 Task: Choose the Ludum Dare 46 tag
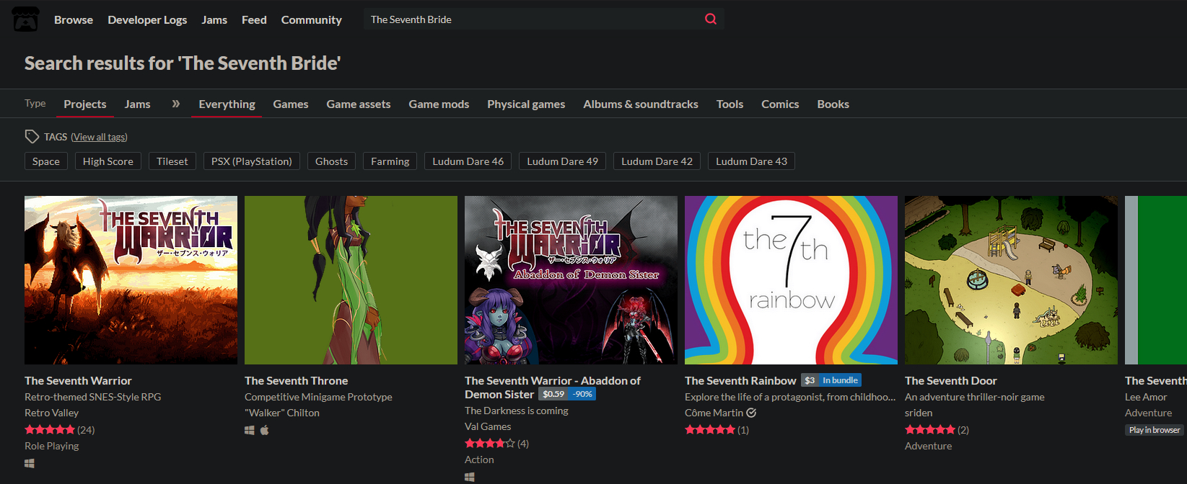[468, 161]
